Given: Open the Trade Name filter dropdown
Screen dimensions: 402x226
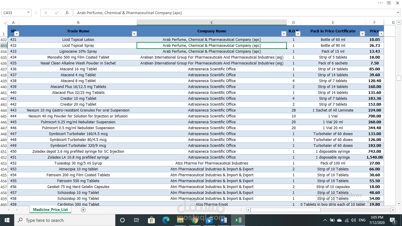Looking at the screenshot, I should pos(134,34).
